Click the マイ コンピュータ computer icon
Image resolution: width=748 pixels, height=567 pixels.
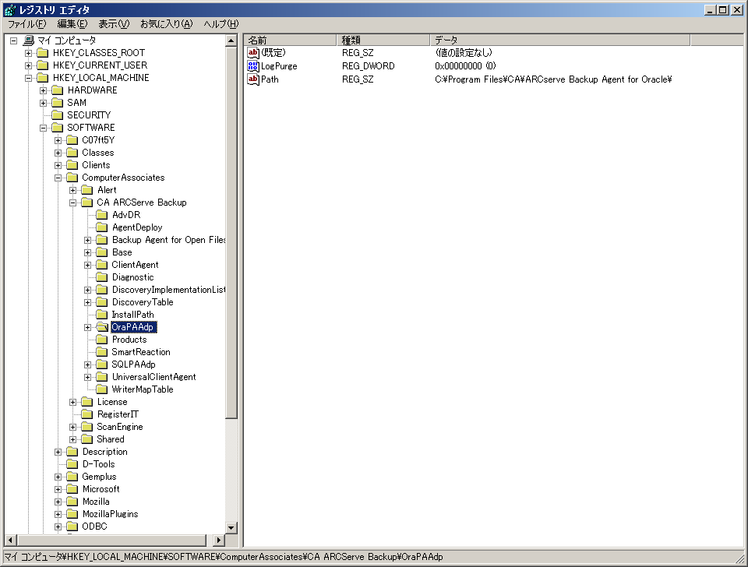coord(29,40)
